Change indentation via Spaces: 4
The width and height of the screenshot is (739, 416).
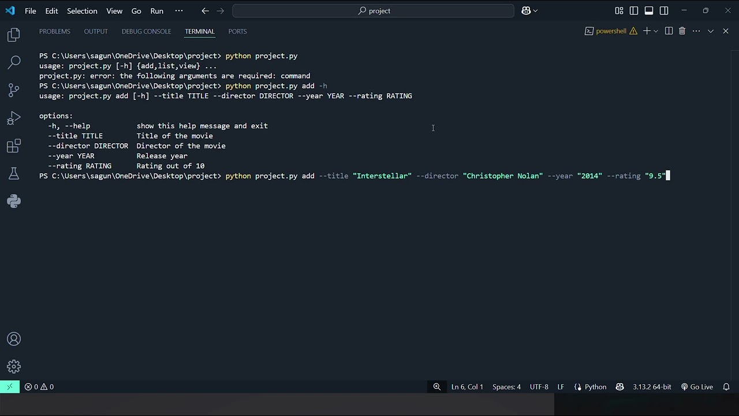pos(506,387)
